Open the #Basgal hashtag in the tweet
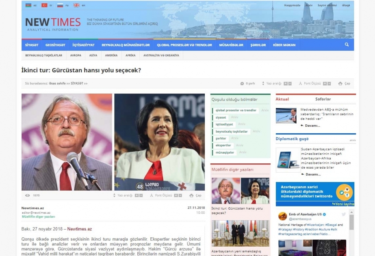 (x=331, y=225)
